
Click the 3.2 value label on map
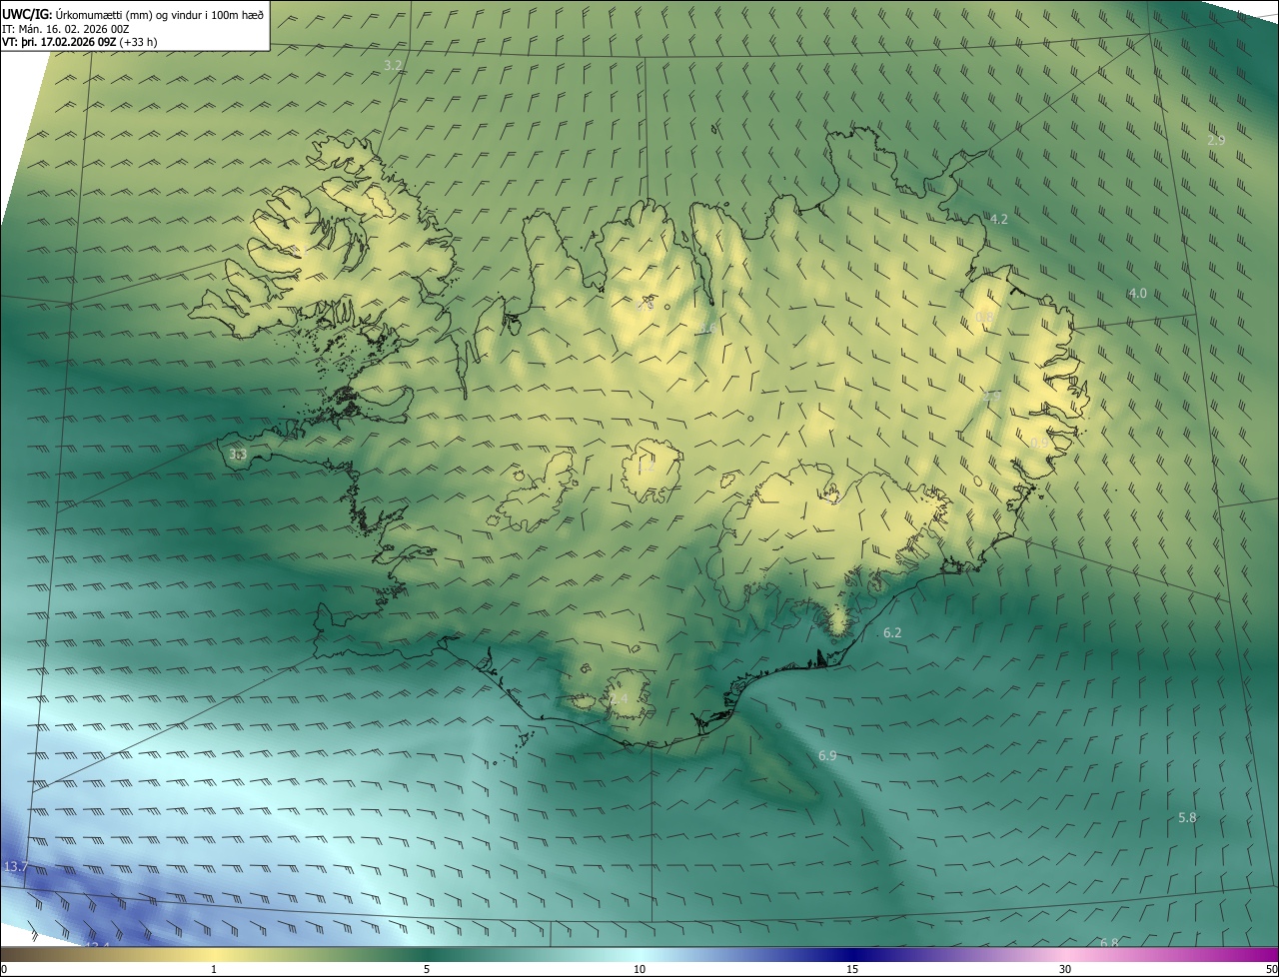(393, 65)
